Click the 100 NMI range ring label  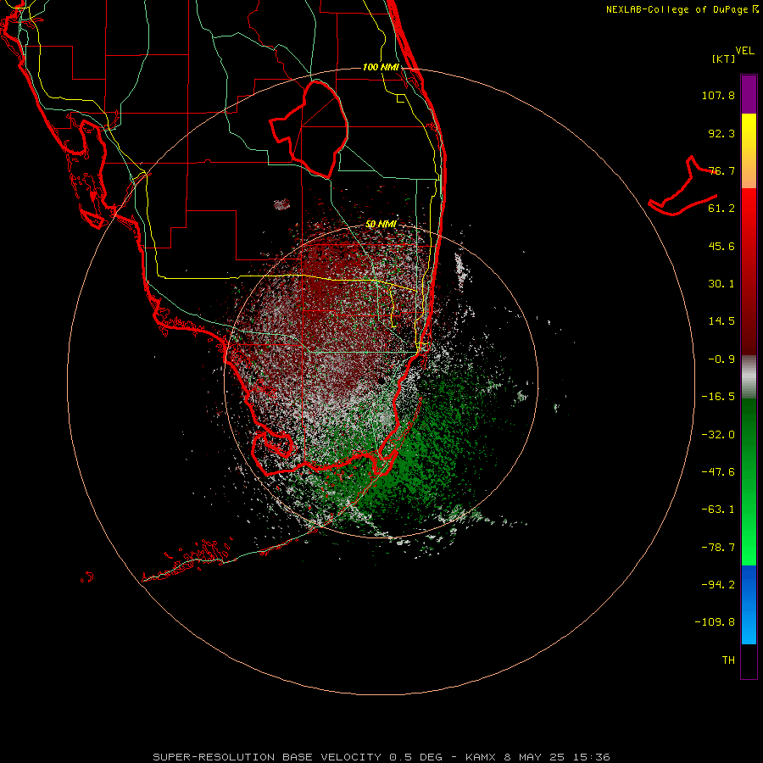[381, 67]
